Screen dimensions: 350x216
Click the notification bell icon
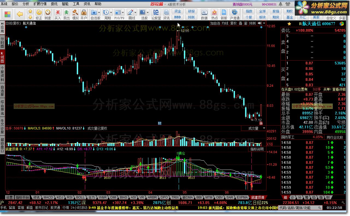click(280, 4)
